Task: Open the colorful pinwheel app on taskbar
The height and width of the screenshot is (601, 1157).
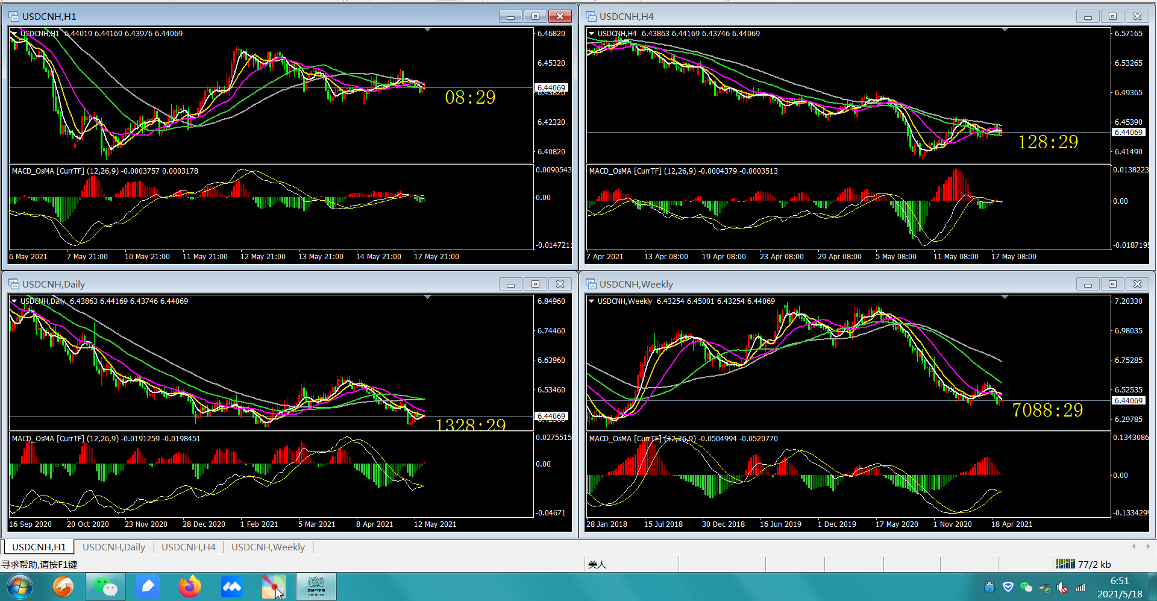Action: point(274,587)
